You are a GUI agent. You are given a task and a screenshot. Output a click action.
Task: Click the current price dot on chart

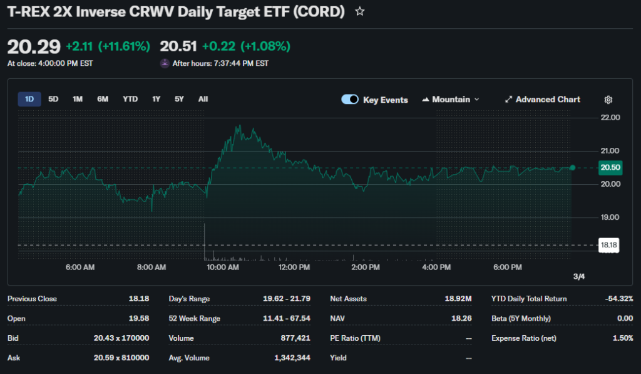coord(572,167)
